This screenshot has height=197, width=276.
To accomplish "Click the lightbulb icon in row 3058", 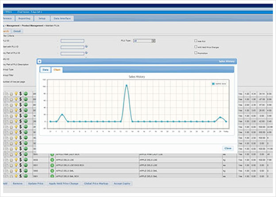I will click(x=16, y=160).
